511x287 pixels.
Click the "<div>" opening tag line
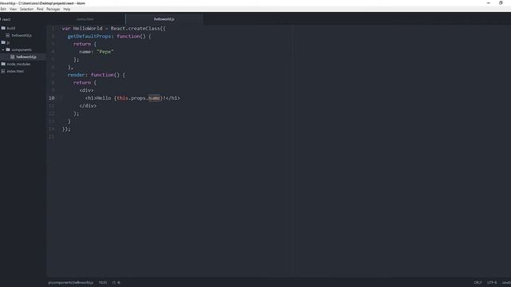[x=86, y=90]
